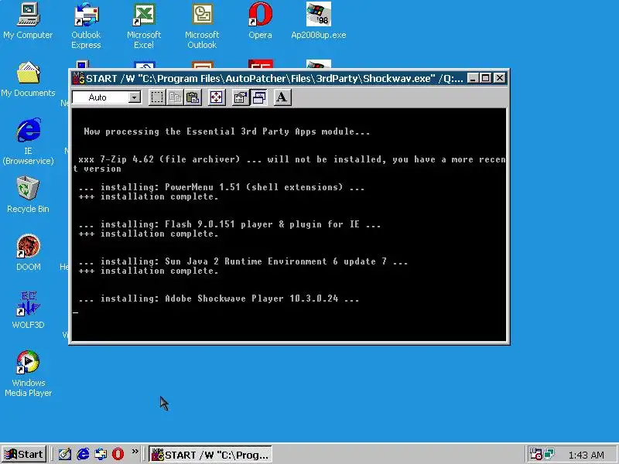This screenshot has height=464, width=619.
Task: Click Show Desktop in Quick Launch
Action: coord(65,454)
